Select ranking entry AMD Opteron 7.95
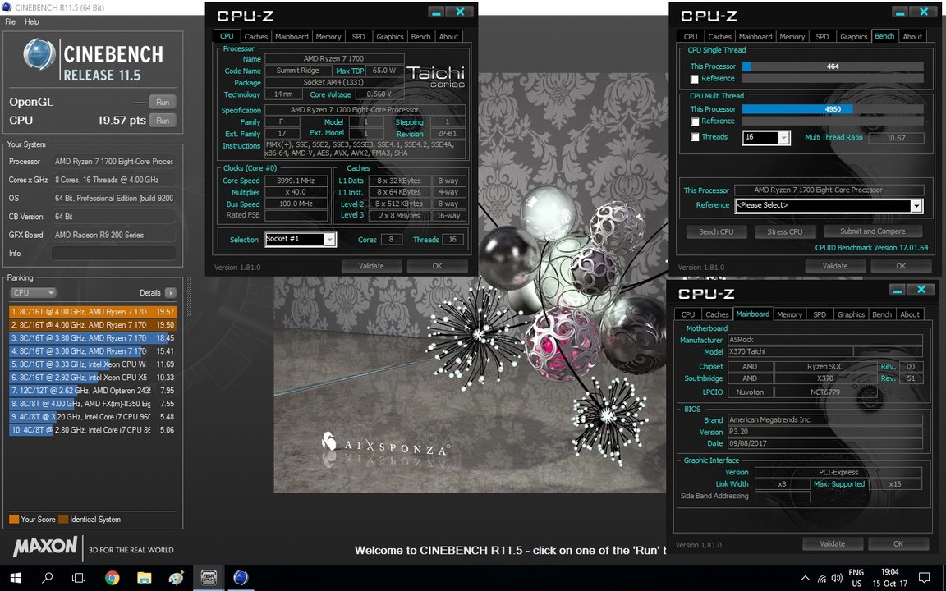Screen dimensions: 946x591 [x=93, y=390]
